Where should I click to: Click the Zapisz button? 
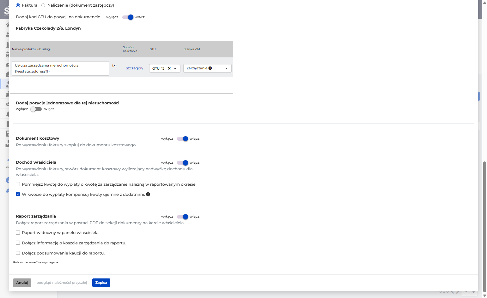(101, 283)
